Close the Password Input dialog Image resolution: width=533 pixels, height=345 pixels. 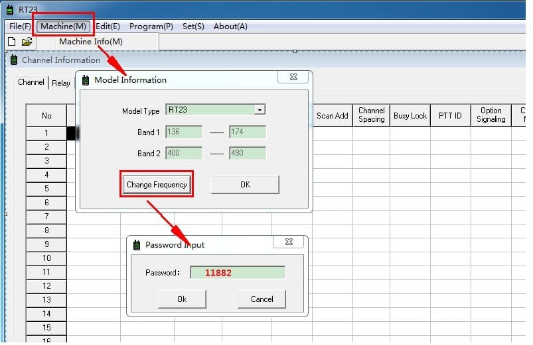tap(288, 242)
